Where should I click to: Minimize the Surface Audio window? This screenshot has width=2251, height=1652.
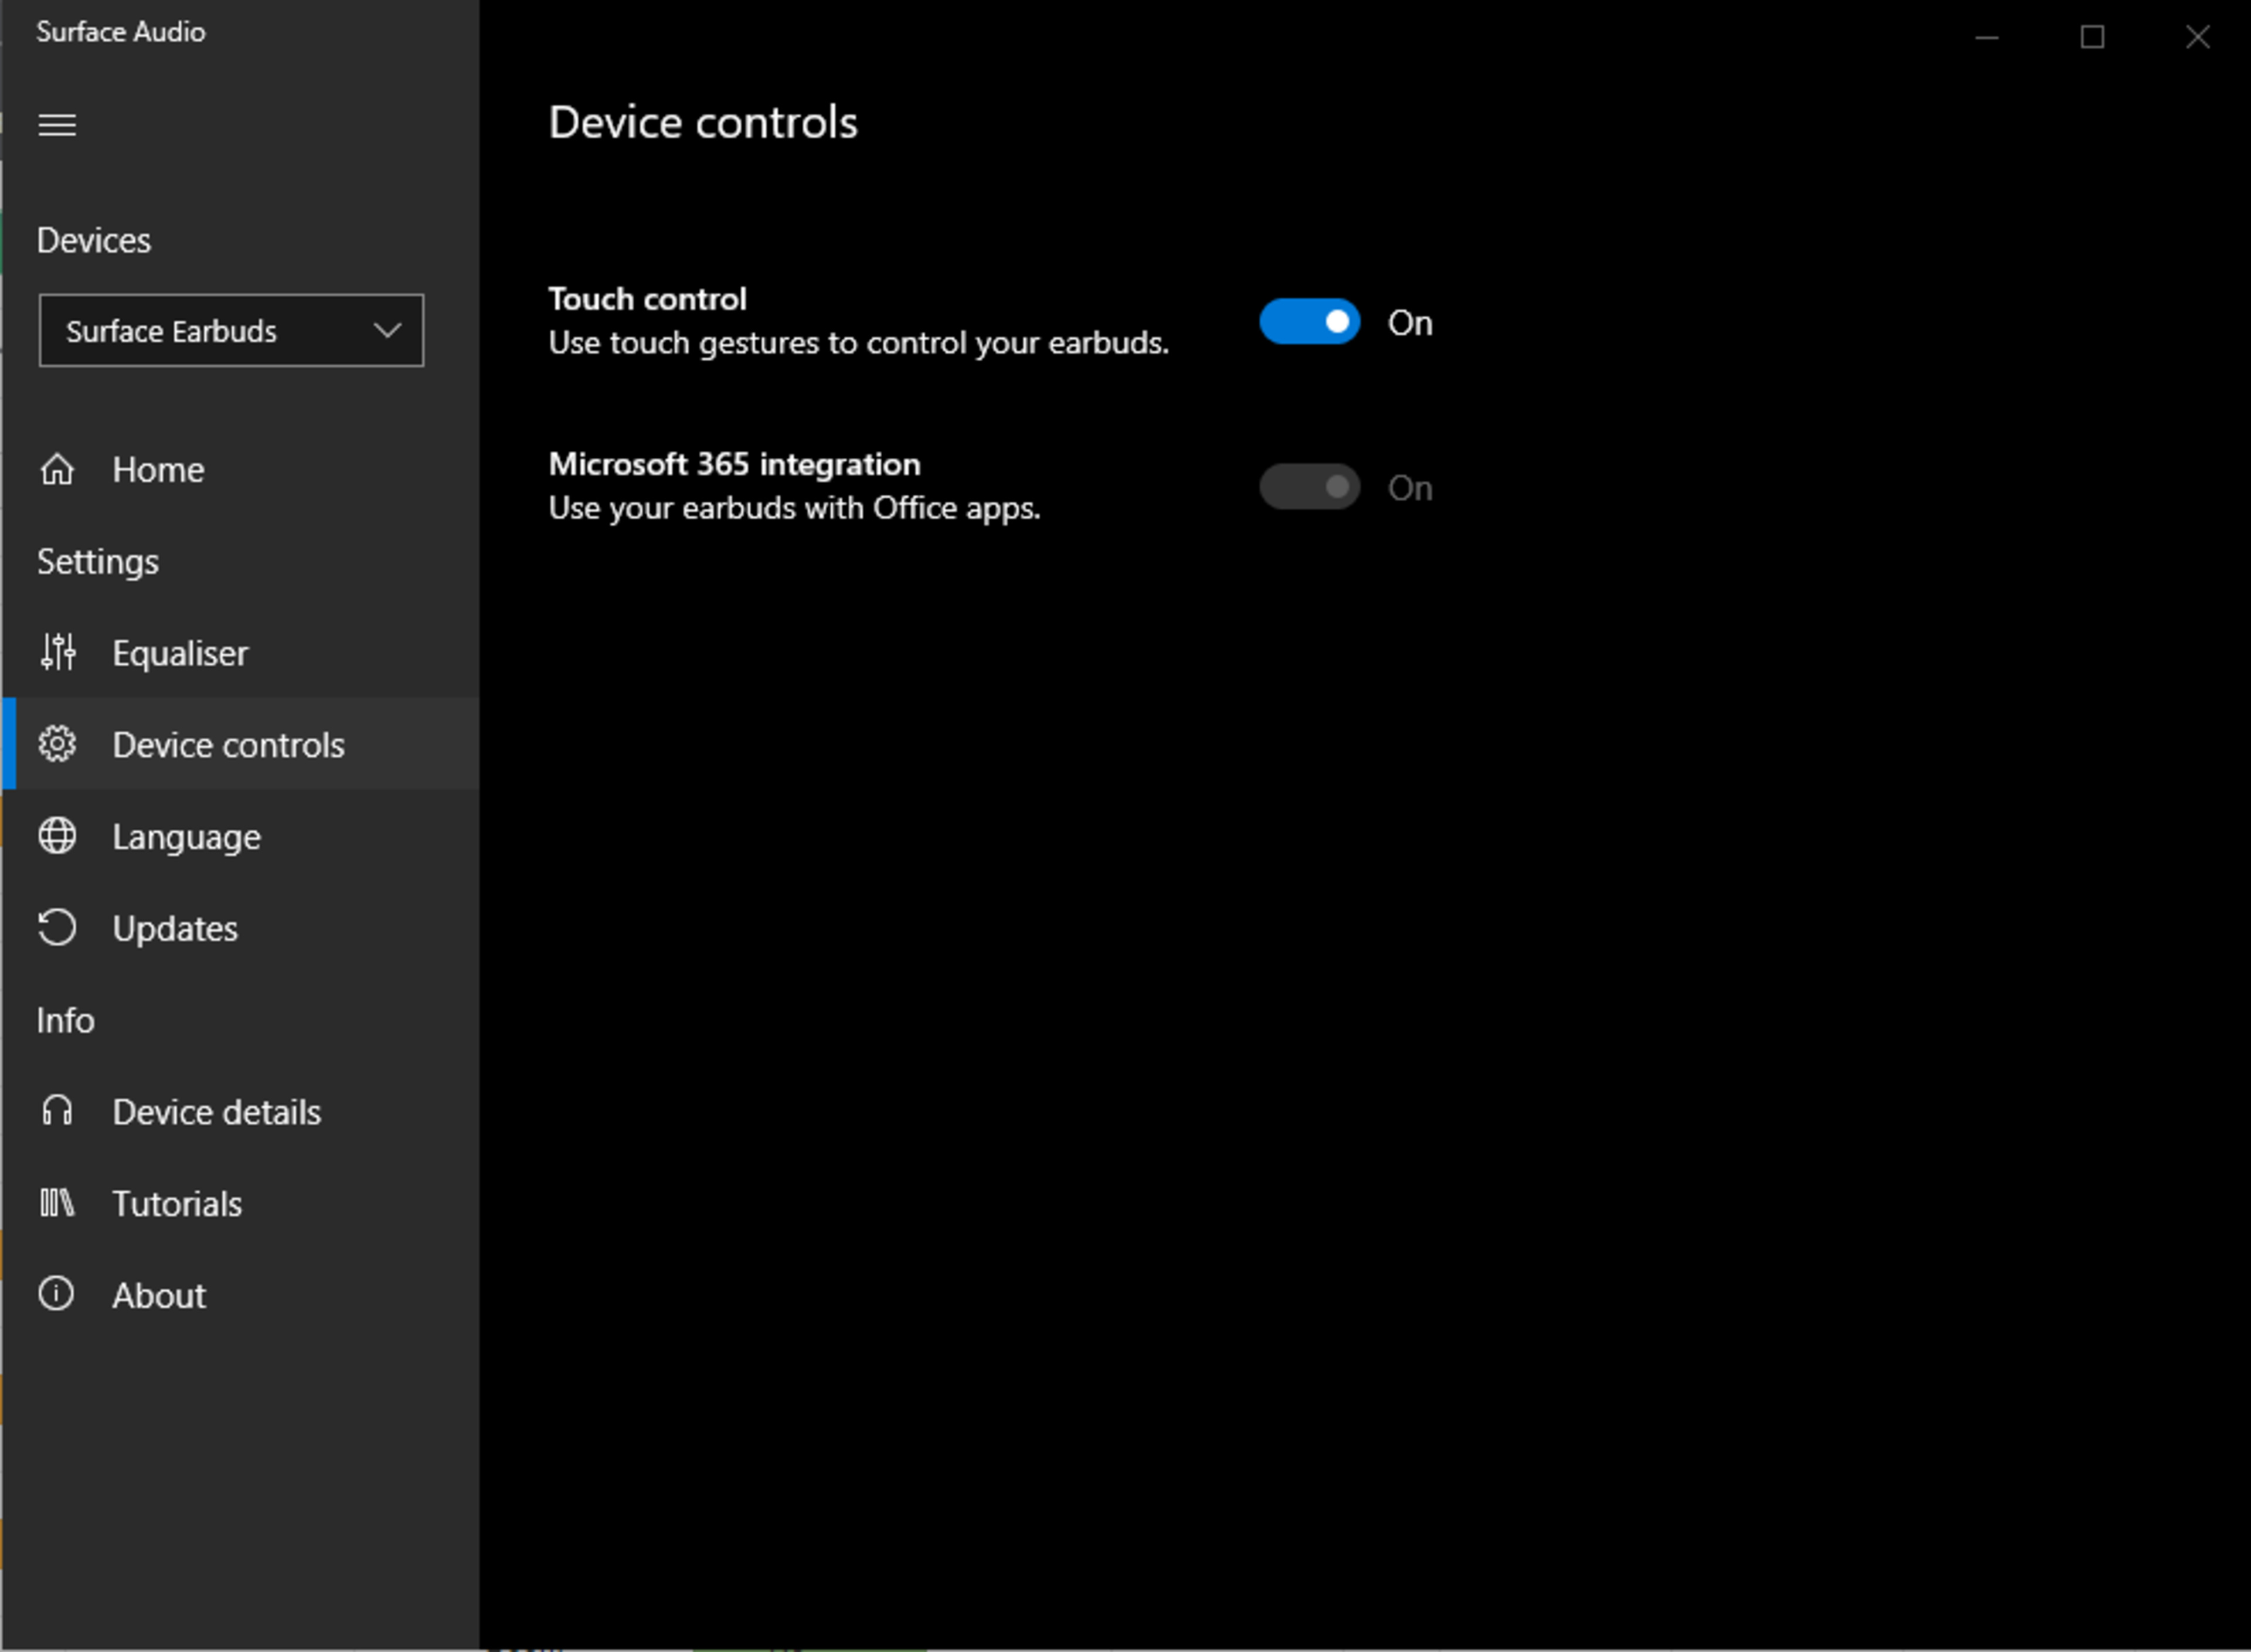click(x=1987, y=37)
